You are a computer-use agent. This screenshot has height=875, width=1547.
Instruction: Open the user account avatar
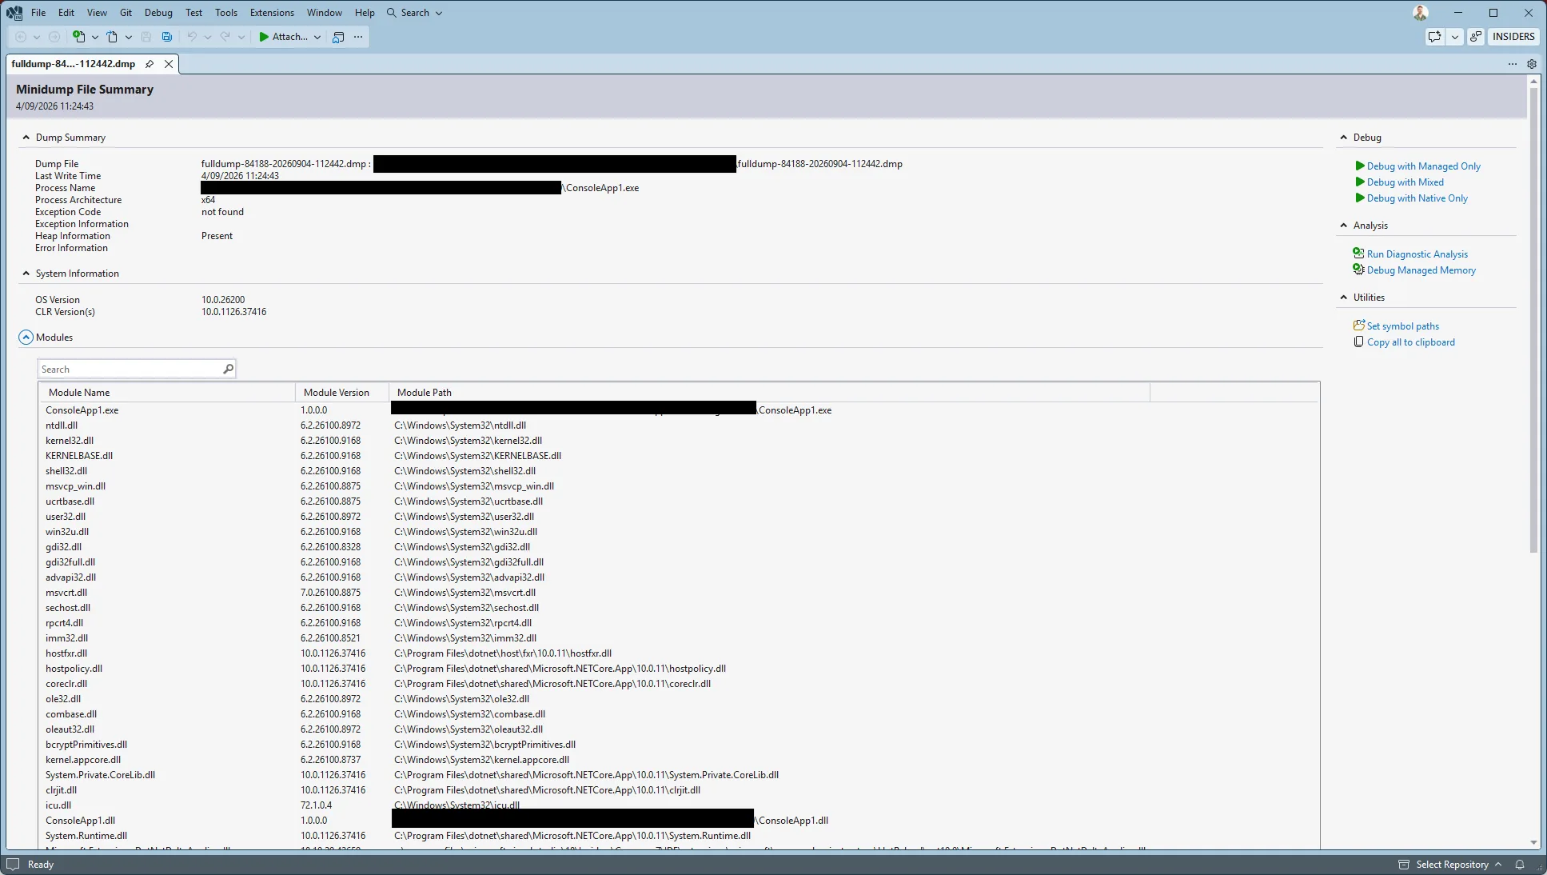(1420, 13)
